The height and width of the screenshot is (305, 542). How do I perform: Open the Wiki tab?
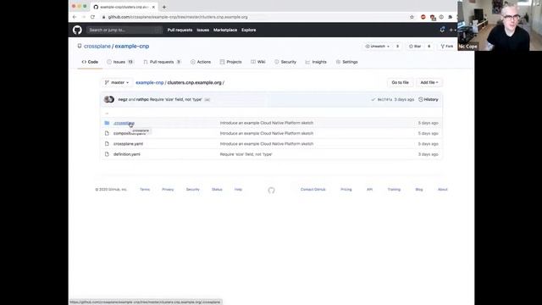coord(258,62)
